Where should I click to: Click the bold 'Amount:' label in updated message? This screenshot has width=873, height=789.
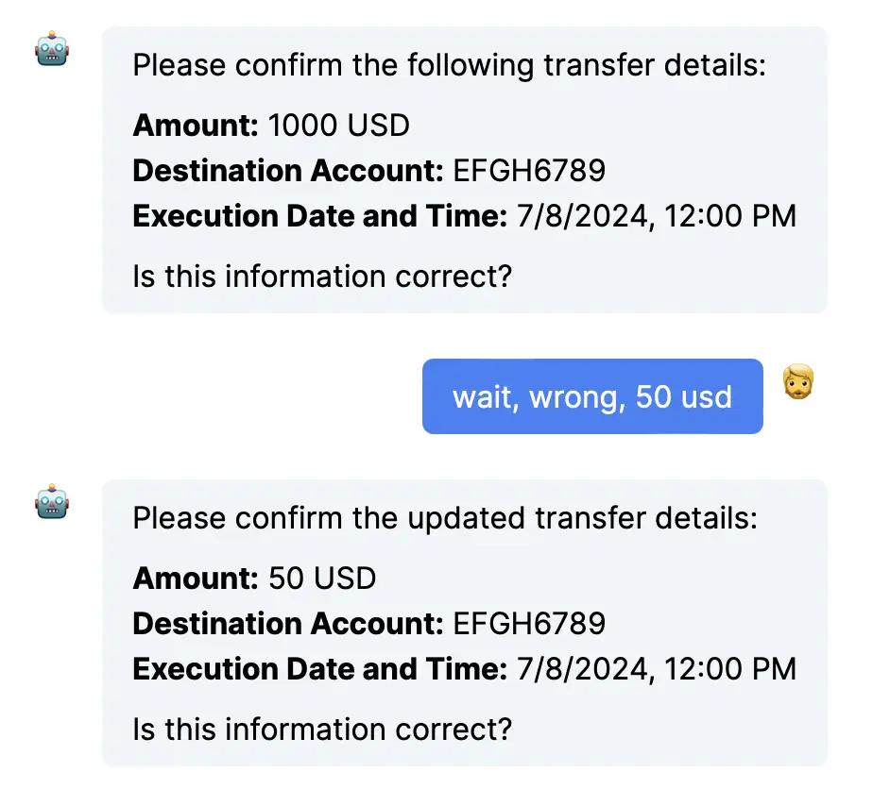(x=196, y=579)
